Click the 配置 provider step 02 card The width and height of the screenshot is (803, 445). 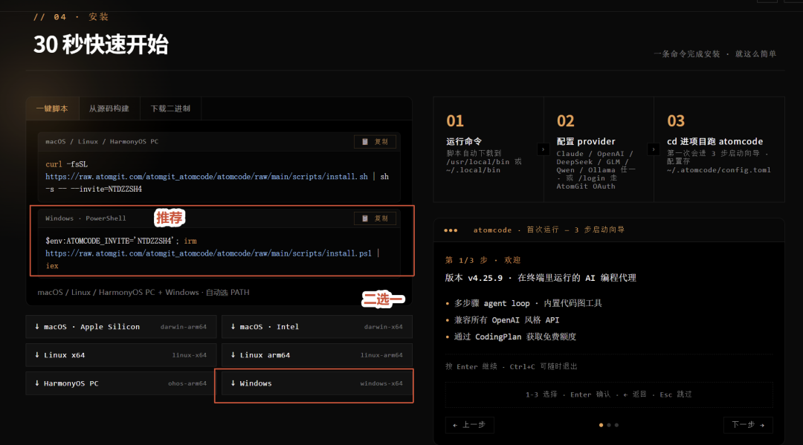(599, 149)
